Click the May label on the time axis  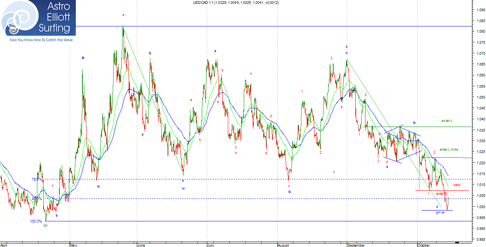74,245
